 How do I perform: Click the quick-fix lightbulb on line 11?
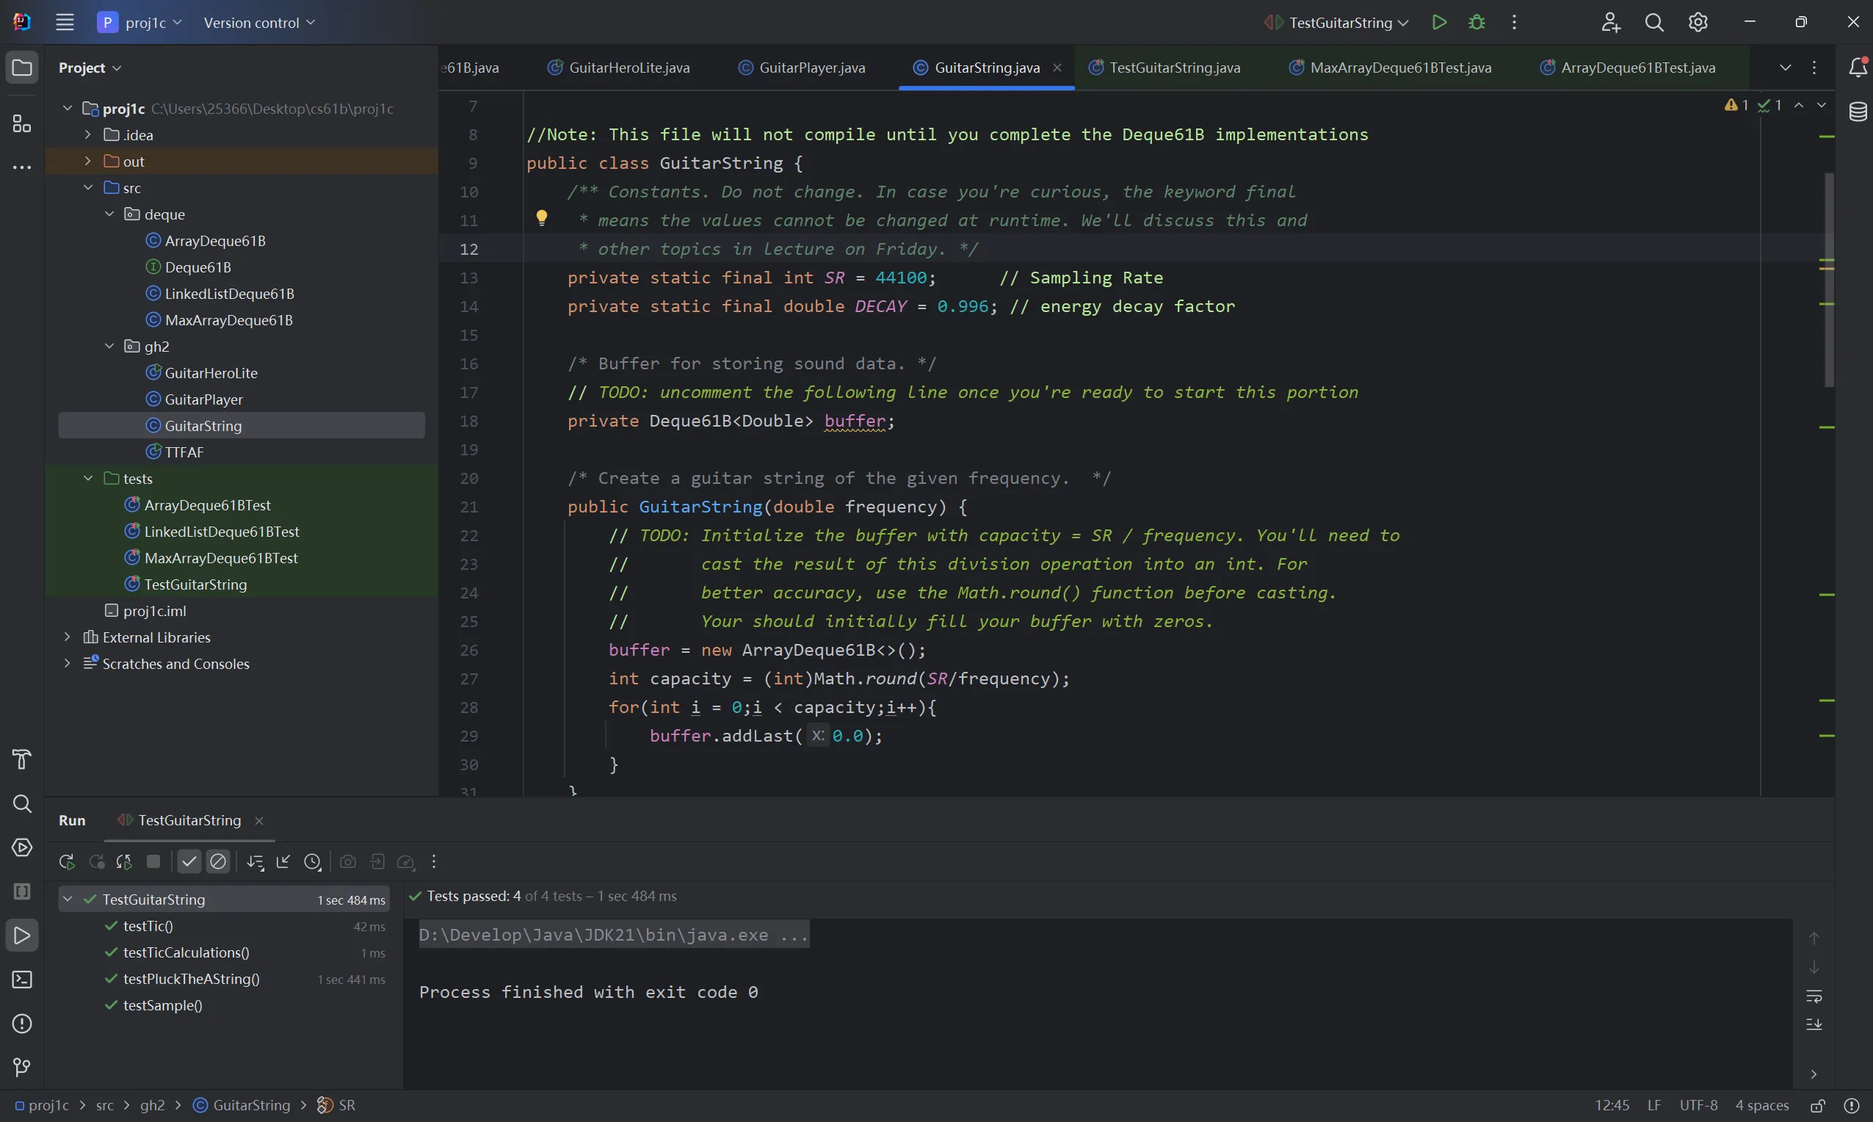tap(541, 219)
